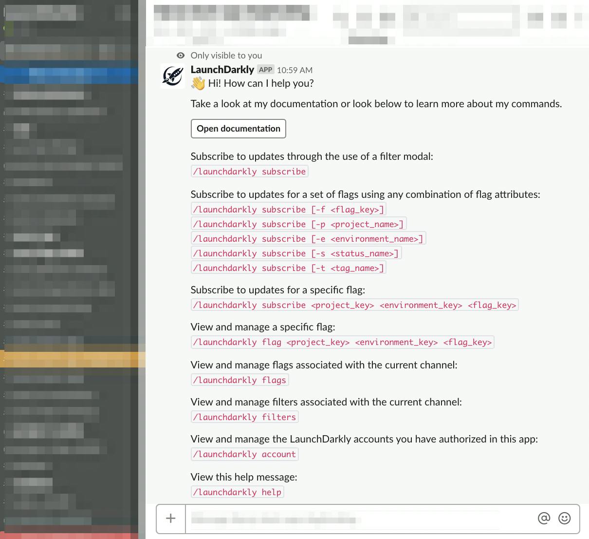
Task: Click 'Subscribe to updates for a specific flag:' text
Action: (x=278, y=290)
